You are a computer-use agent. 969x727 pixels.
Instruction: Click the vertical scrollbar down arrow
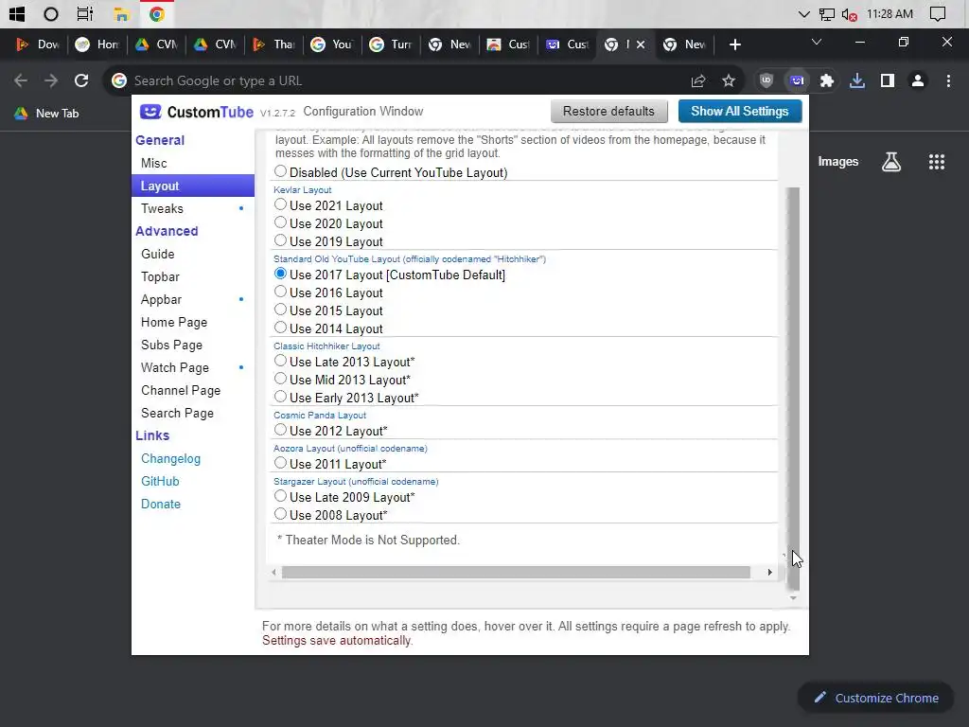tap(793, 598)
